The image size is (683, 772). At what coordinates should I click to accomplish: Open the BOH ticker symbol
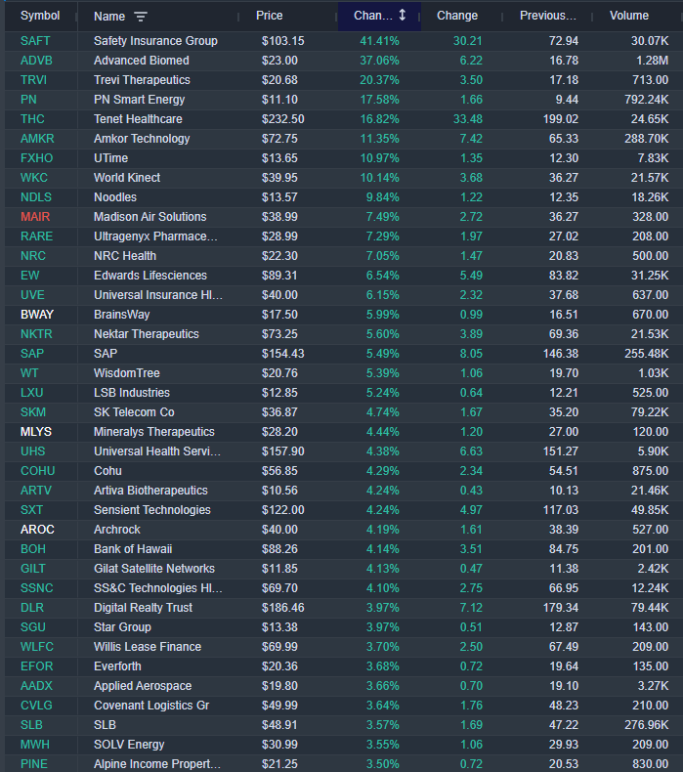point(33,549)
